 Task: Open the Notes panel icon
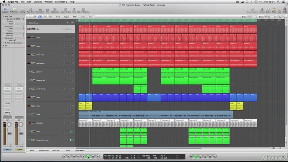274,10
